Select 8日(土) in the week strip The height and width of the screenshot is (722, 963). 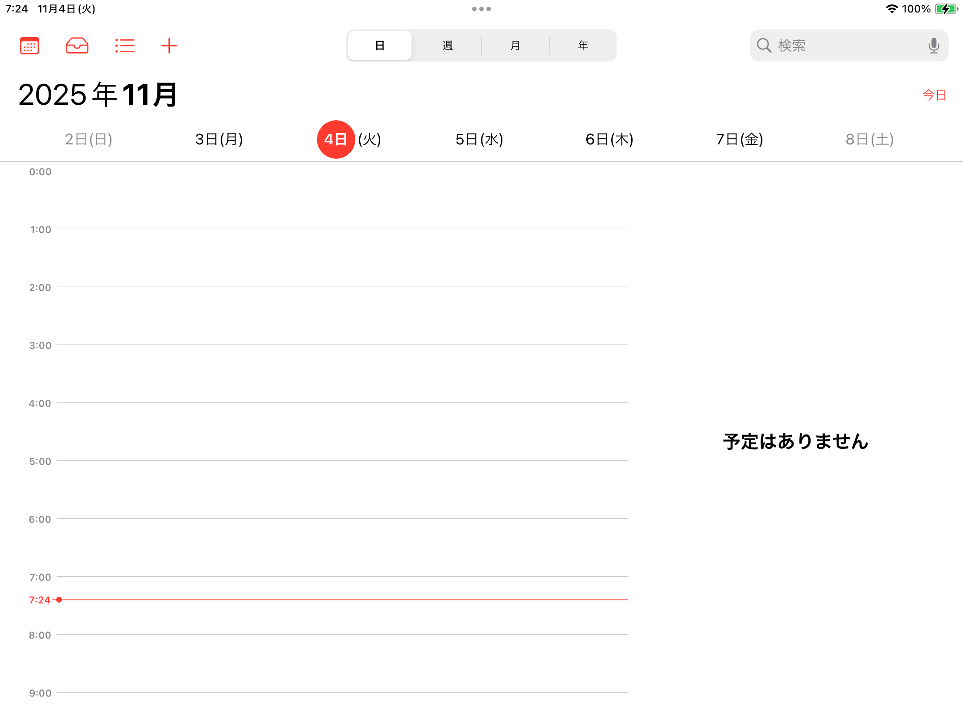pos(870,139)
